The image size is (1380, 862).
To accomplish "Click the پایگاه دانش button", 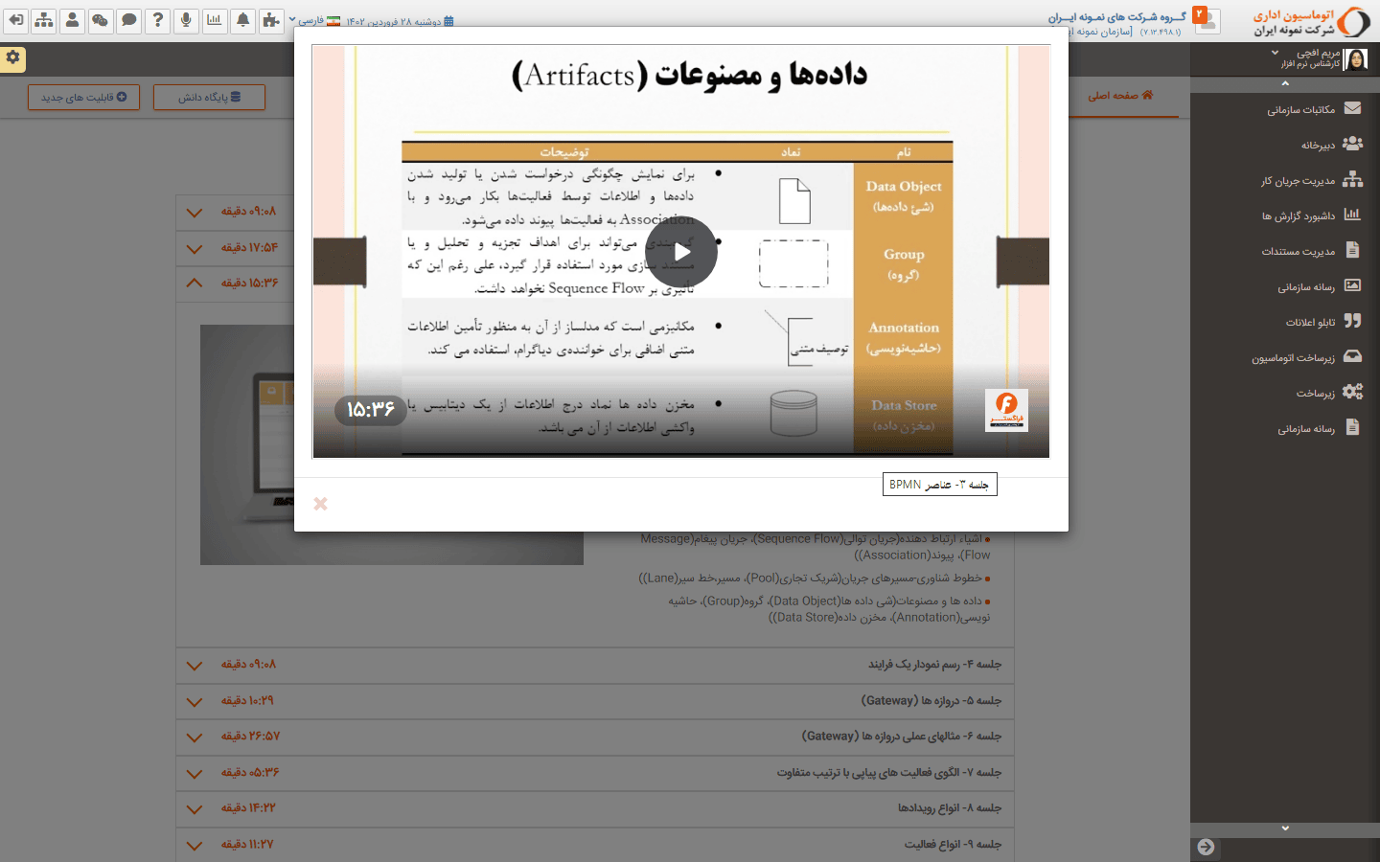I will tap(209, 97).
